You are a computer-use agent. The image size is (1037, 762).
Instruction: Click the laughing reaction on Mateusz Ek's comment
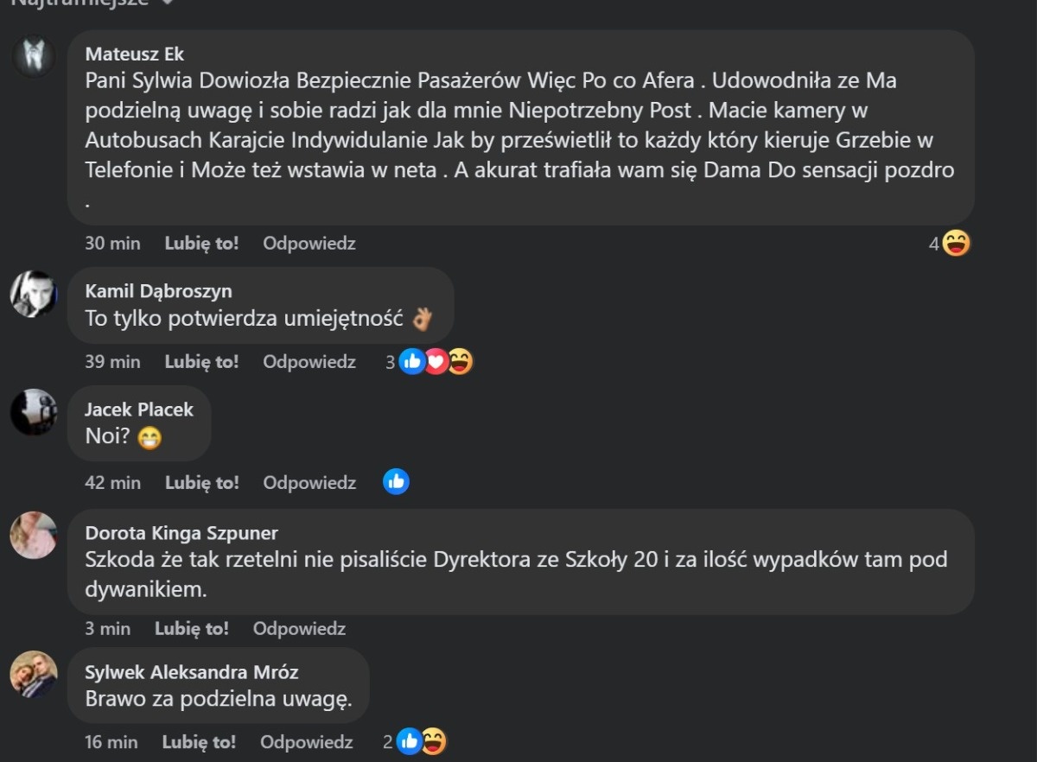tap(956, 244)
